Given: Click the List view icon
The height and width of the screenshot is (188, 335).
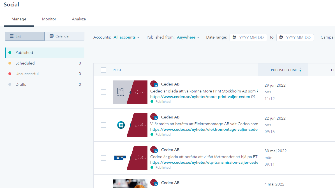Looking at the screenshot, I should (12, 36).
